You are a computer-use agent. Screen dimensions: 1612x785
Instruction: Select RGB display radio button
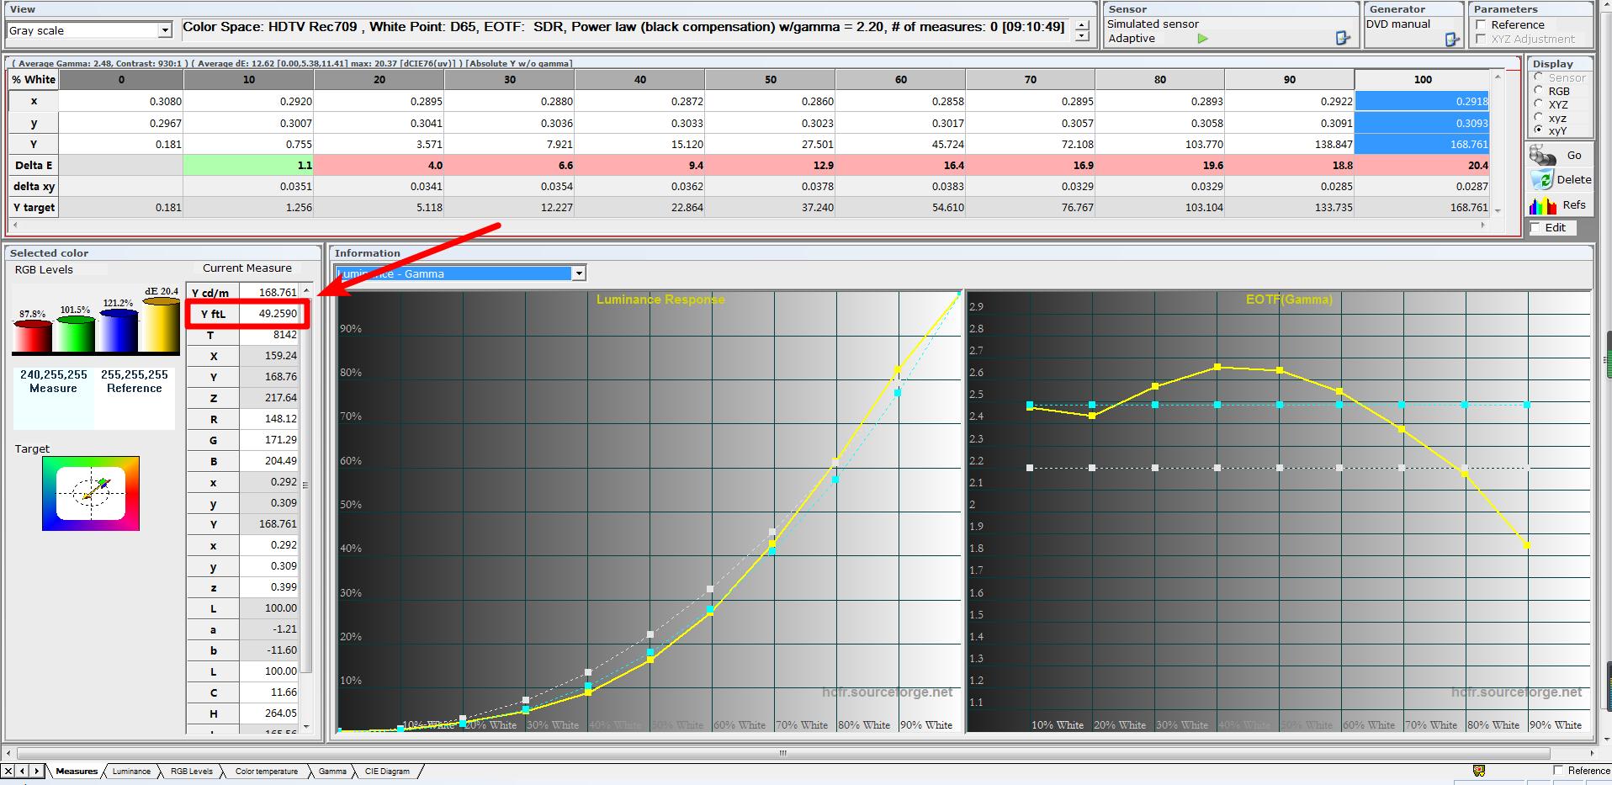click(1539, 91)
